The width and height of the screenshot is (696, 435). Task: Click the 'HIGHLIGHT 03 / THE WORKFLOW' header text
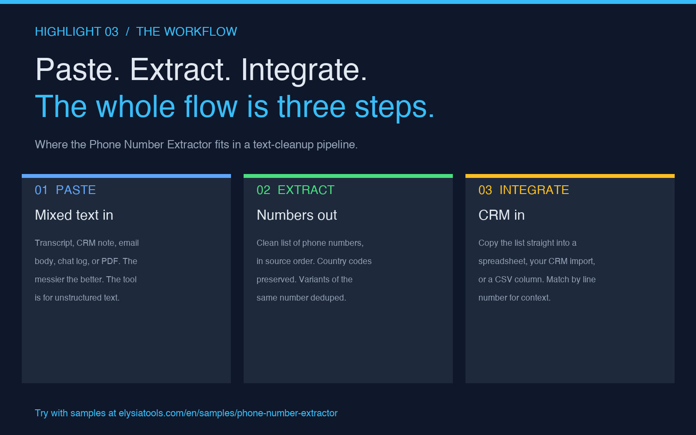[136, 32]
